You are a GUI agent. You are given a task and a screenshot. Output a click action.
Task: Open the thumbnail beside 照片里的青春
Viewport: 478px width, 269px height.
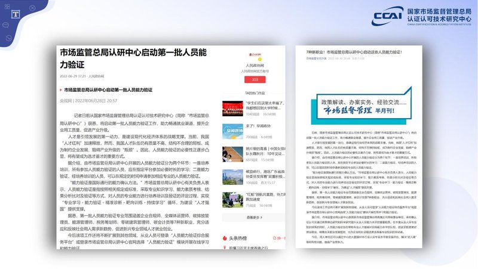point(232,154)
